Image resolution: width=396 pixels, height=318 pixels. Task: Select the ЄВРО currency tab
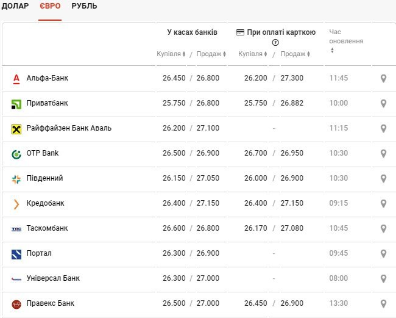pyautogui.click(x=50, y=6)
